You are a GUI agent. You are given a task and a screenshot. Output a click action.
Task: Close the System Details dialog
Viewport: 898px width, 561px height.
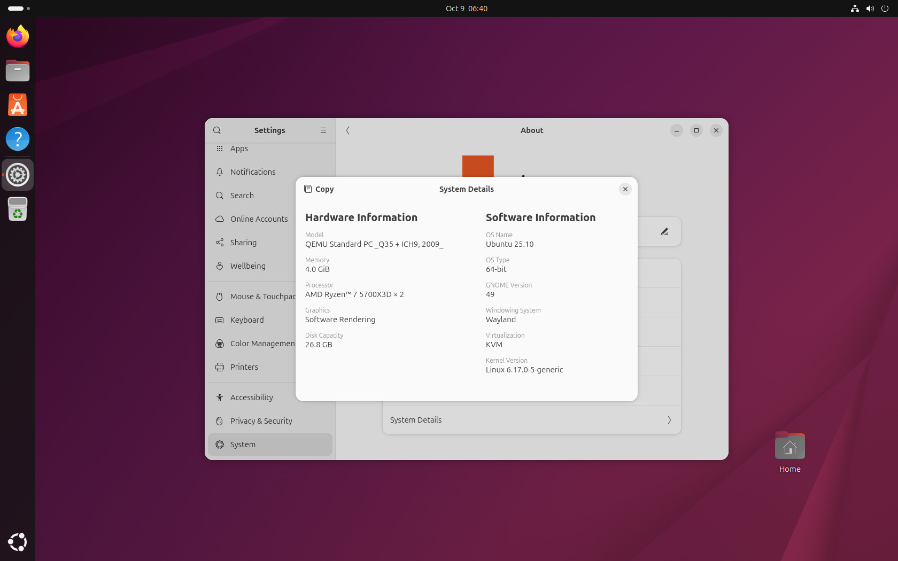(x=625, y=189)
